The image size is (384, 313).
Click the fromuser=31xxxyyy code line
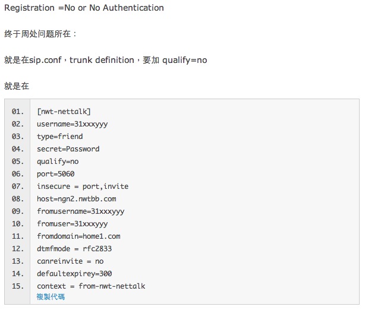coord(72,224)
